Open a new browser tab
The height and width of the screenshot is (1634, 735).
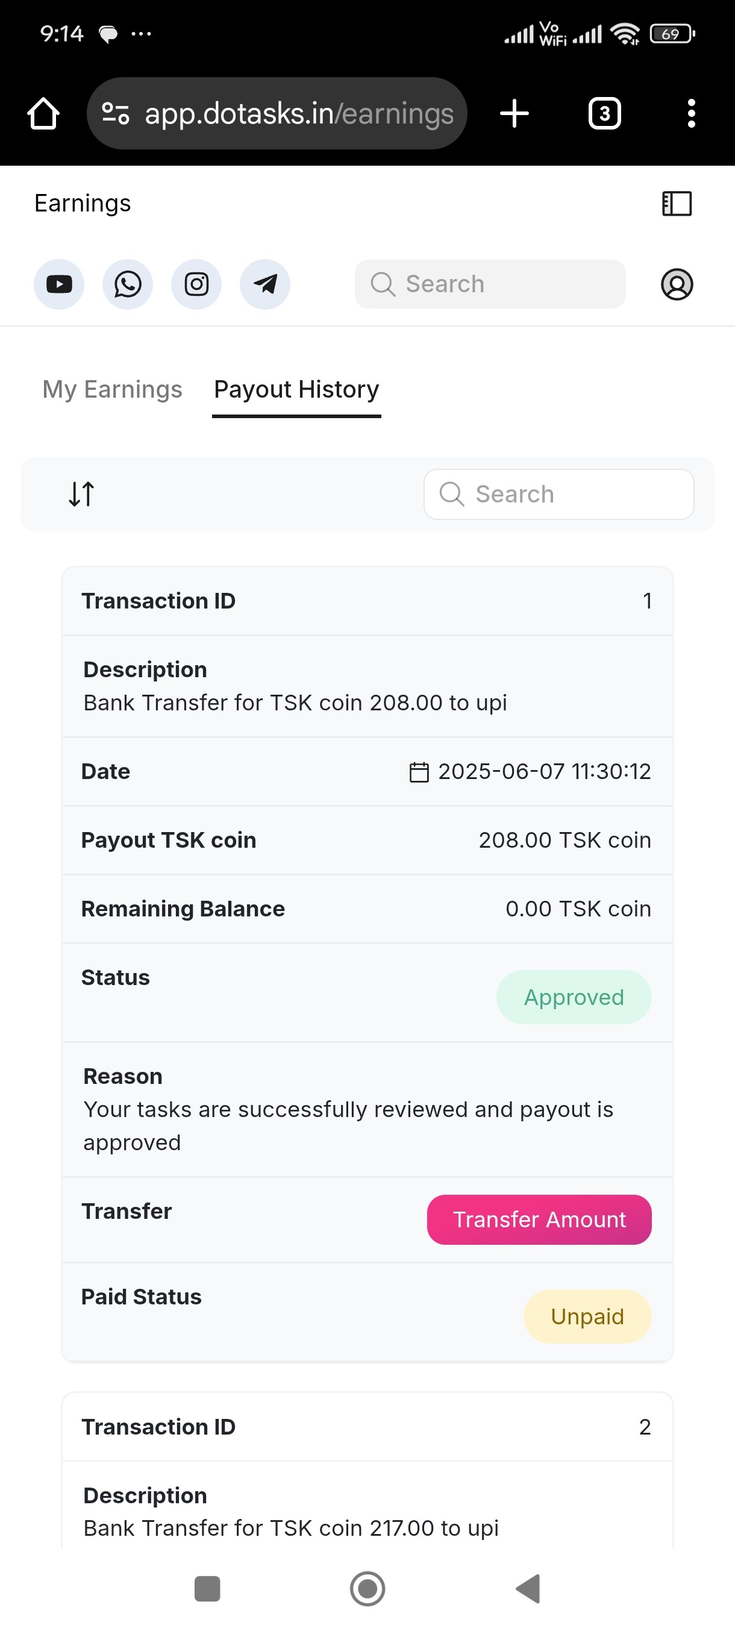[x=514, y=113]
